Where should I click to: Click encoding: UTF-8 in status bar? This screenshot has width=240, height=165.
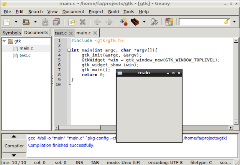pos(165,162)
